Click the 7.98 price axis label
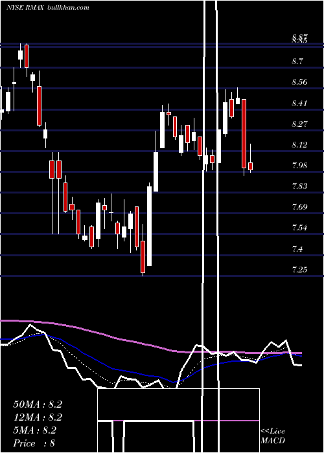Image resolution: width=324 pixels, height=453 pixels. point(300,166)
